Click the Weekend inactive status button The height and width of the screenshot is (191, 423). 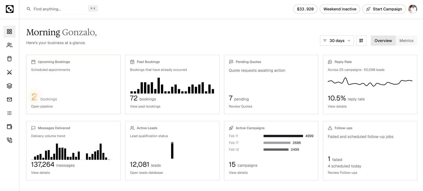tap(340, 9)
